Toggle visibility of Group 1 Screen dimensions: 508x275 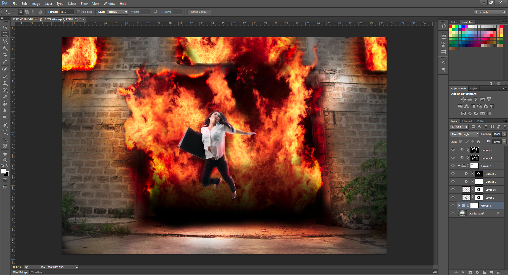pyautogui.click(x=453, y=205)
